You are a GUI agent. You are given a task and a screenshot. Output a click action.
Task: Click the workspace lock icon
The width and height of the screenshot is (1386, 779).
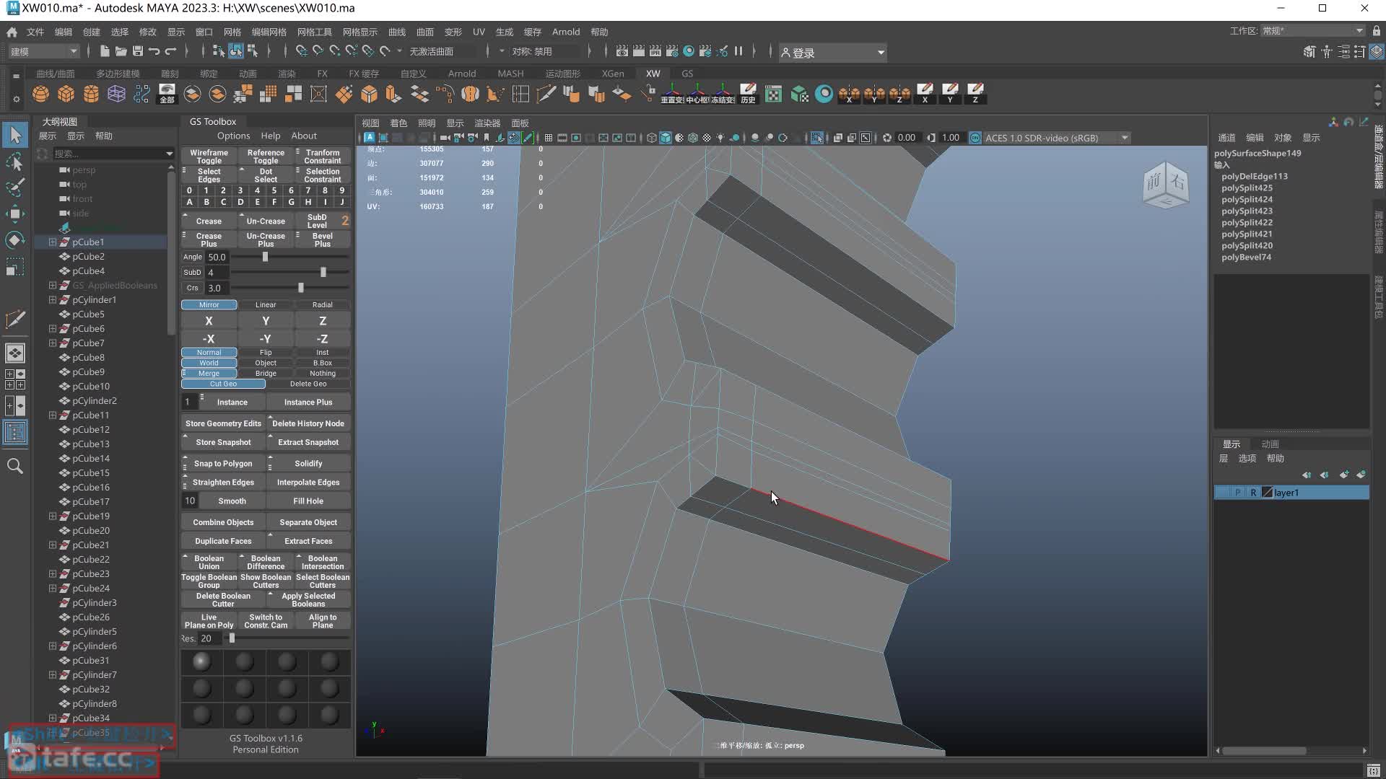(x=1376, y=31)
